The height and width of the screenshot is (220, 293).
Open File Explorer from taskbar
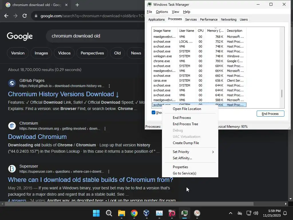click(121, 213)
